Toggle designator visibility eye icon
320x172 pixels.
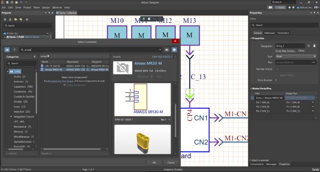[309, 46]
